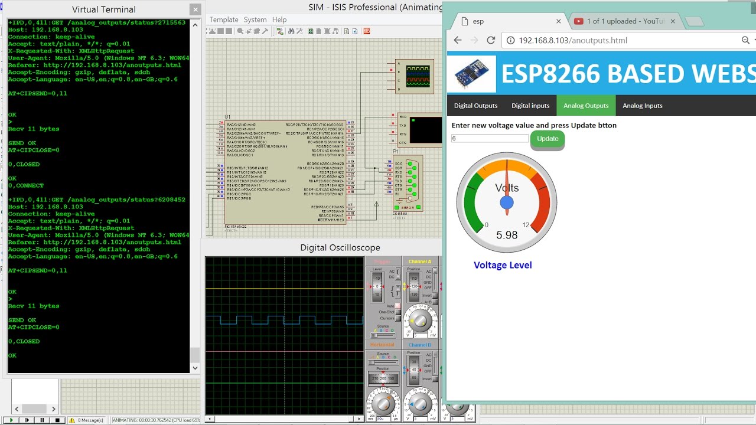
Task: Go to Analog Inputs page
Action: tap(643, 106)
